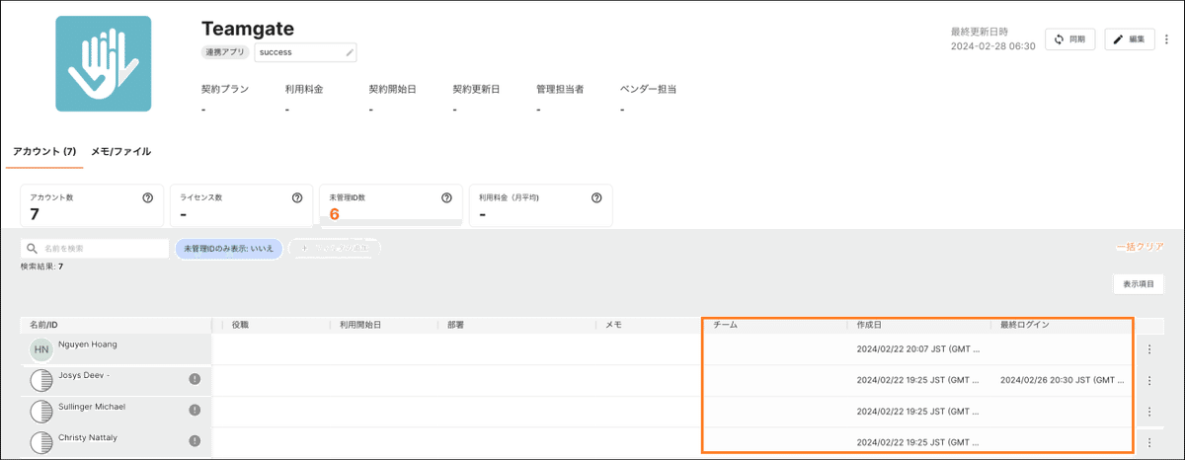Click the warning icon on Josys Deev row
Viewport: 1185px width, 460px height.
tap(195, 379)
